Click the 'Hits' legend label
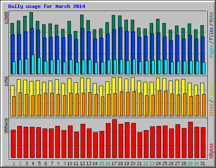This screenshot has height=168, width=216. [x=211, y=17]
